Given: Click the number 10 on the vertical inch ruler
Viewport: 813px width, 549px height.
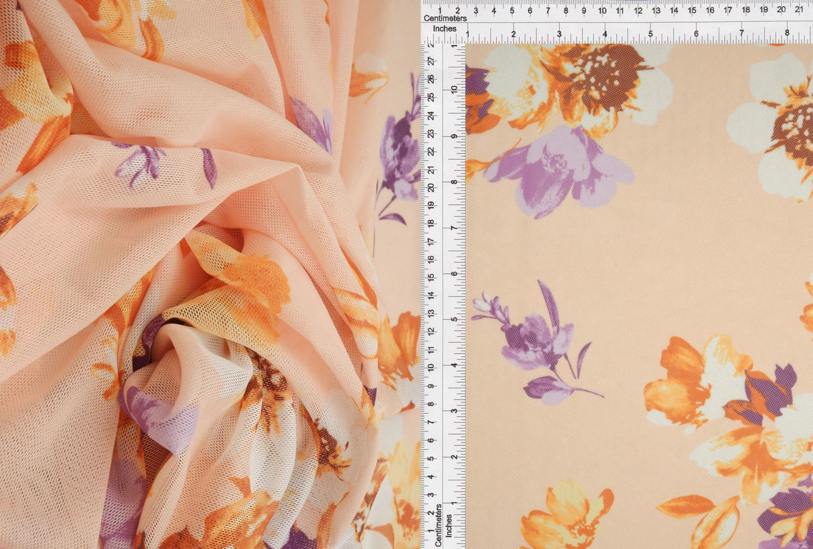Looking at the screenshot, I should pyautogui.click(x=454, y=87).
